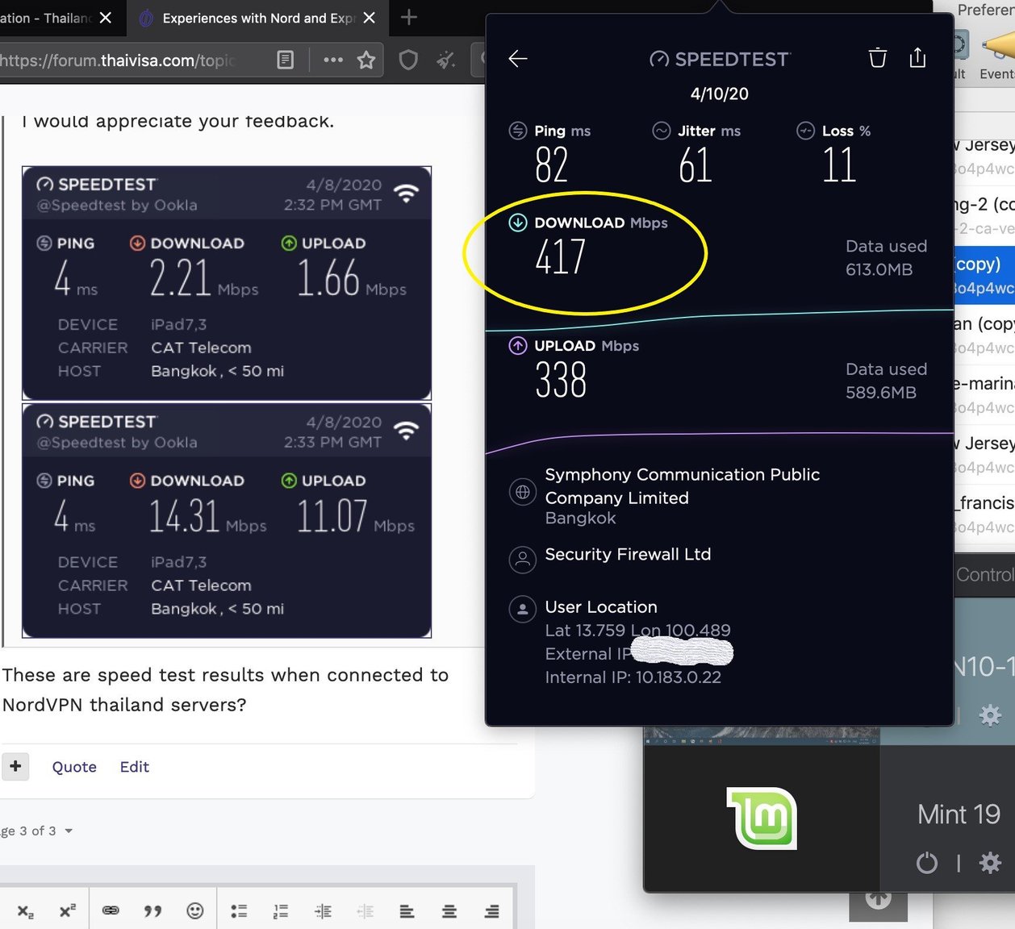Screen dimensions: 1015x929
Task: Open Mint 19 settings gear
Action: coord(990,863)
